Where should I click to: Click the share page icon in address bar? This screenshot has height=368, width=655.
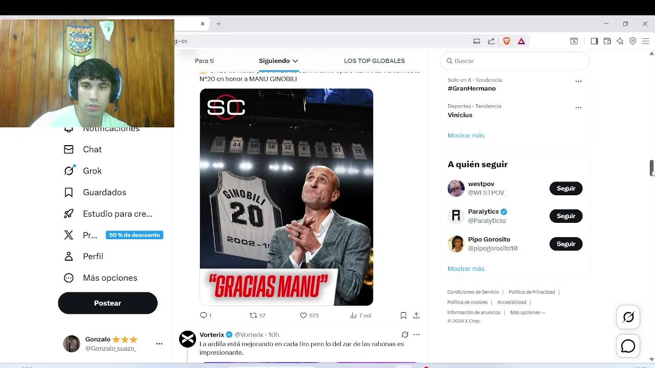pyautogui.click(x=491, y=41)
